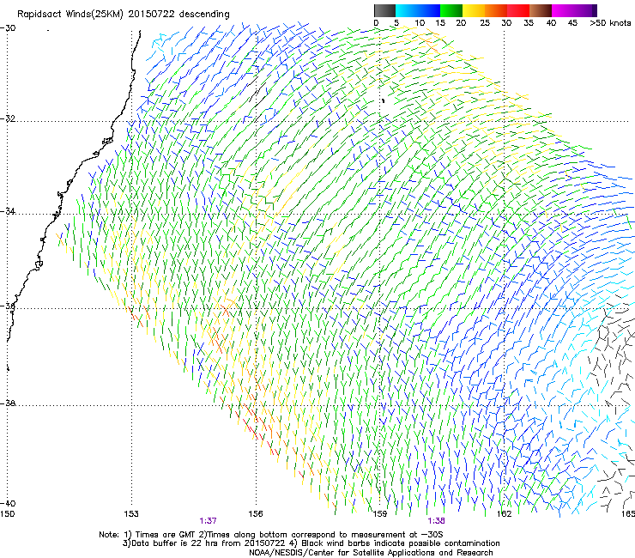Click the red 30-35 knots color swatch
Image resolution: width=635 pixels, height=558 pixels.
point(518,10)
